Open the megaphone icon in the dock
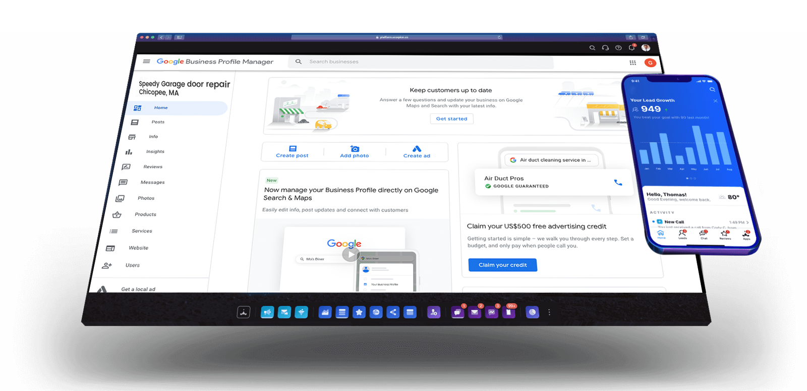The width and height of the screenshot is (807, 391). (267, 312)
